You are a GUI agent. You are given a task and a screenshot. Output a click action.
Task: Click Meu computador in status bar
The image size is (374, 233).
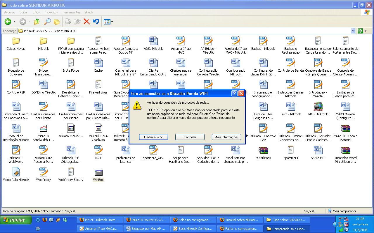pyautogui.click(x=342, y=211)
